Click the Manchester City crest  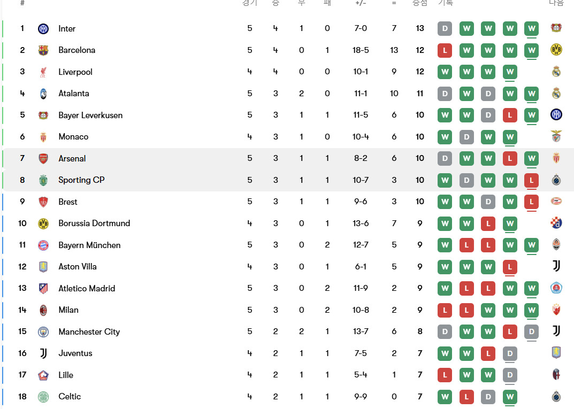[x=43, y=332]
